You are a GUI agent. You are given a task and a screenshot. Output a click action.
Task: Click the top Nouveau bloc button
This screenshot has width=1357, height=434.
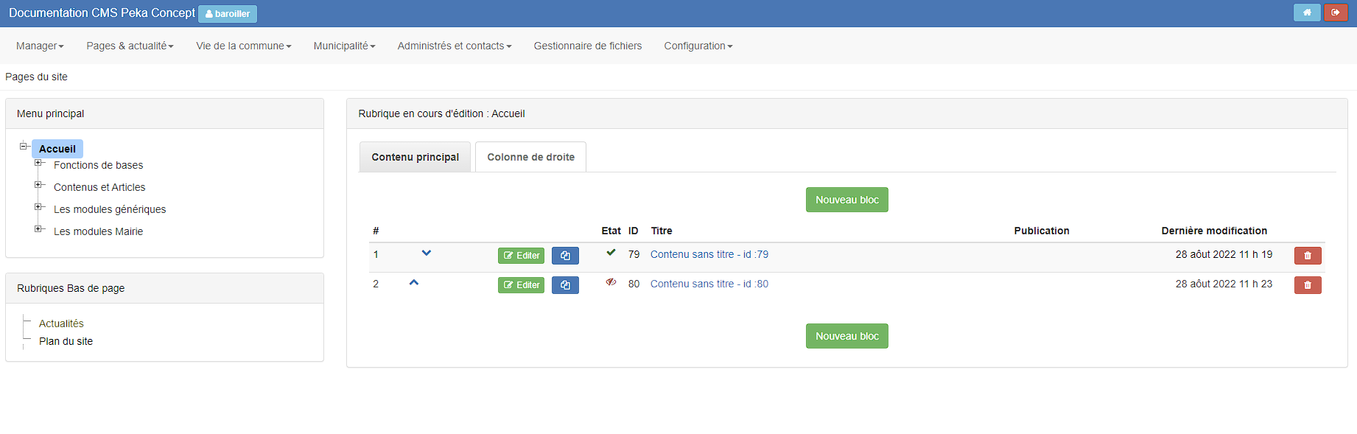point(847,200)
